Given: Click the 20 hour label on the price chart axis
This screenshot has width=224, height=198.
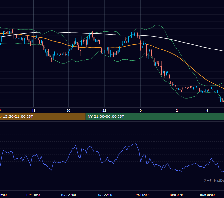Looking at the screenshot, I should [x=68, y=111].
